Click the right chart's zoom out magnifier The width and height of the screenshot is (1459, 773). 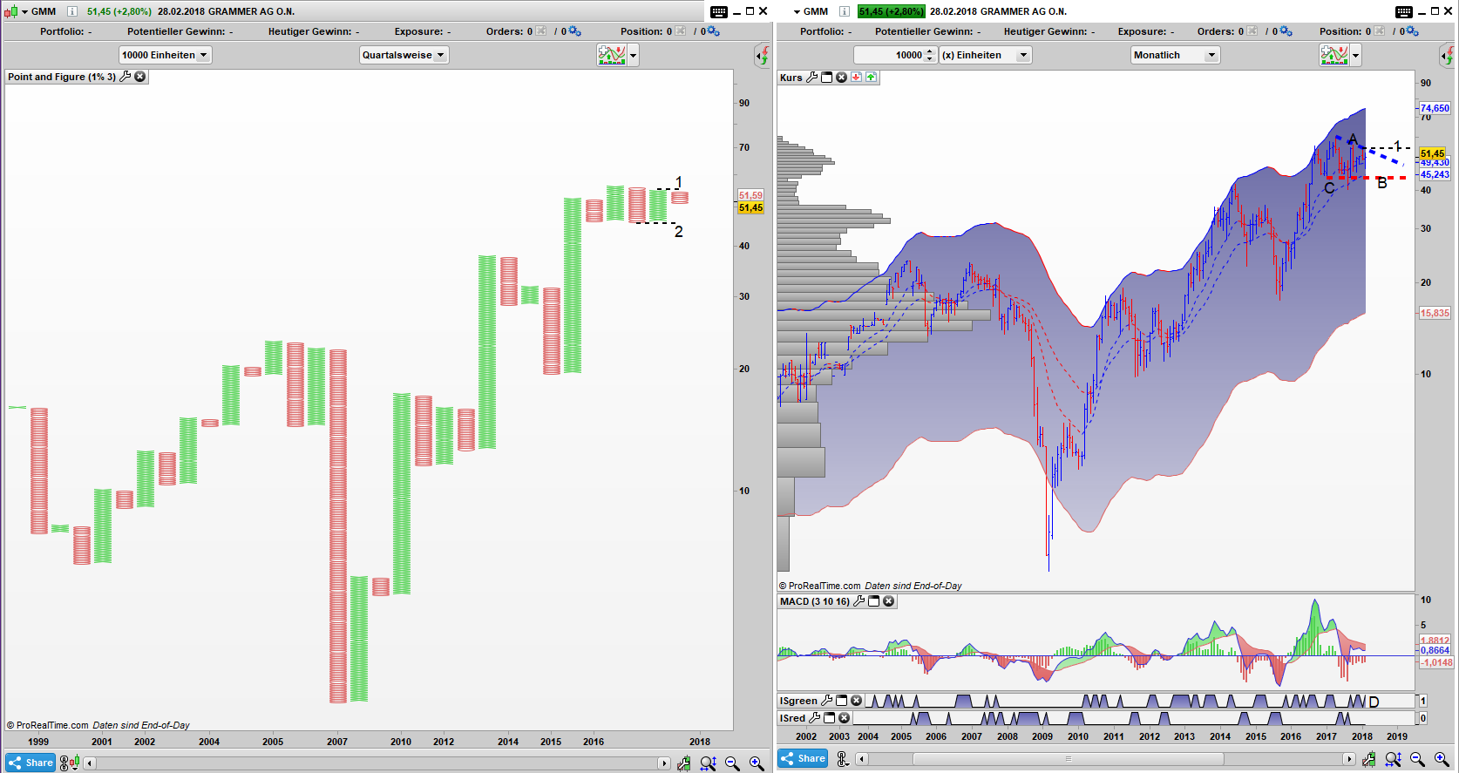coord(1417,760)
